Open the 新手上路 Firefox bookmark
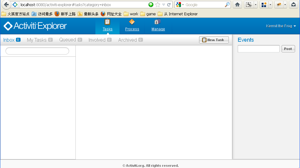Screen dimensions: 300x168 pyautogui.click(x=65, y=14)
